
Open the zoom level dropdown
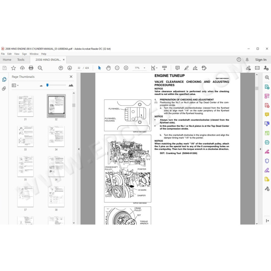pos(144,68)
